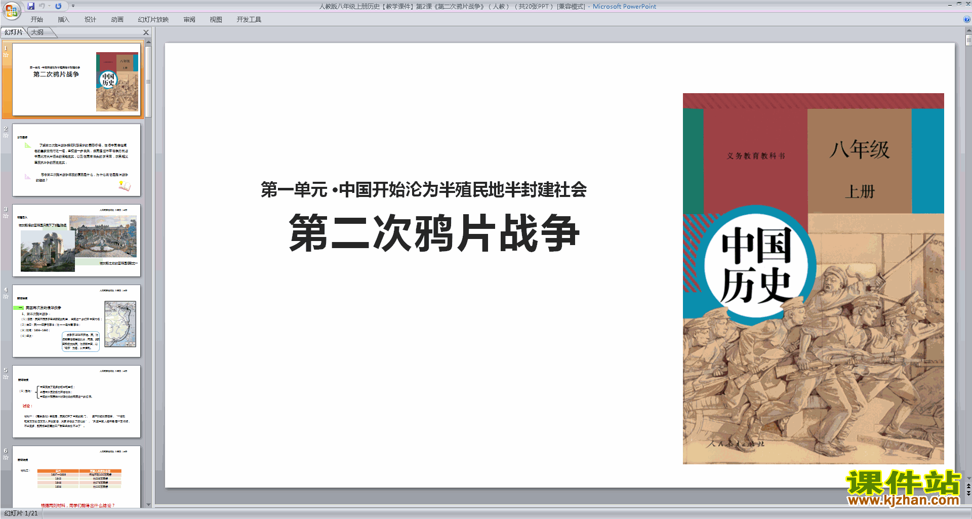This screenshot has height=519, width=972.
Task: Click main editor vertical scrollbar thumb
Action: [968, 41]
